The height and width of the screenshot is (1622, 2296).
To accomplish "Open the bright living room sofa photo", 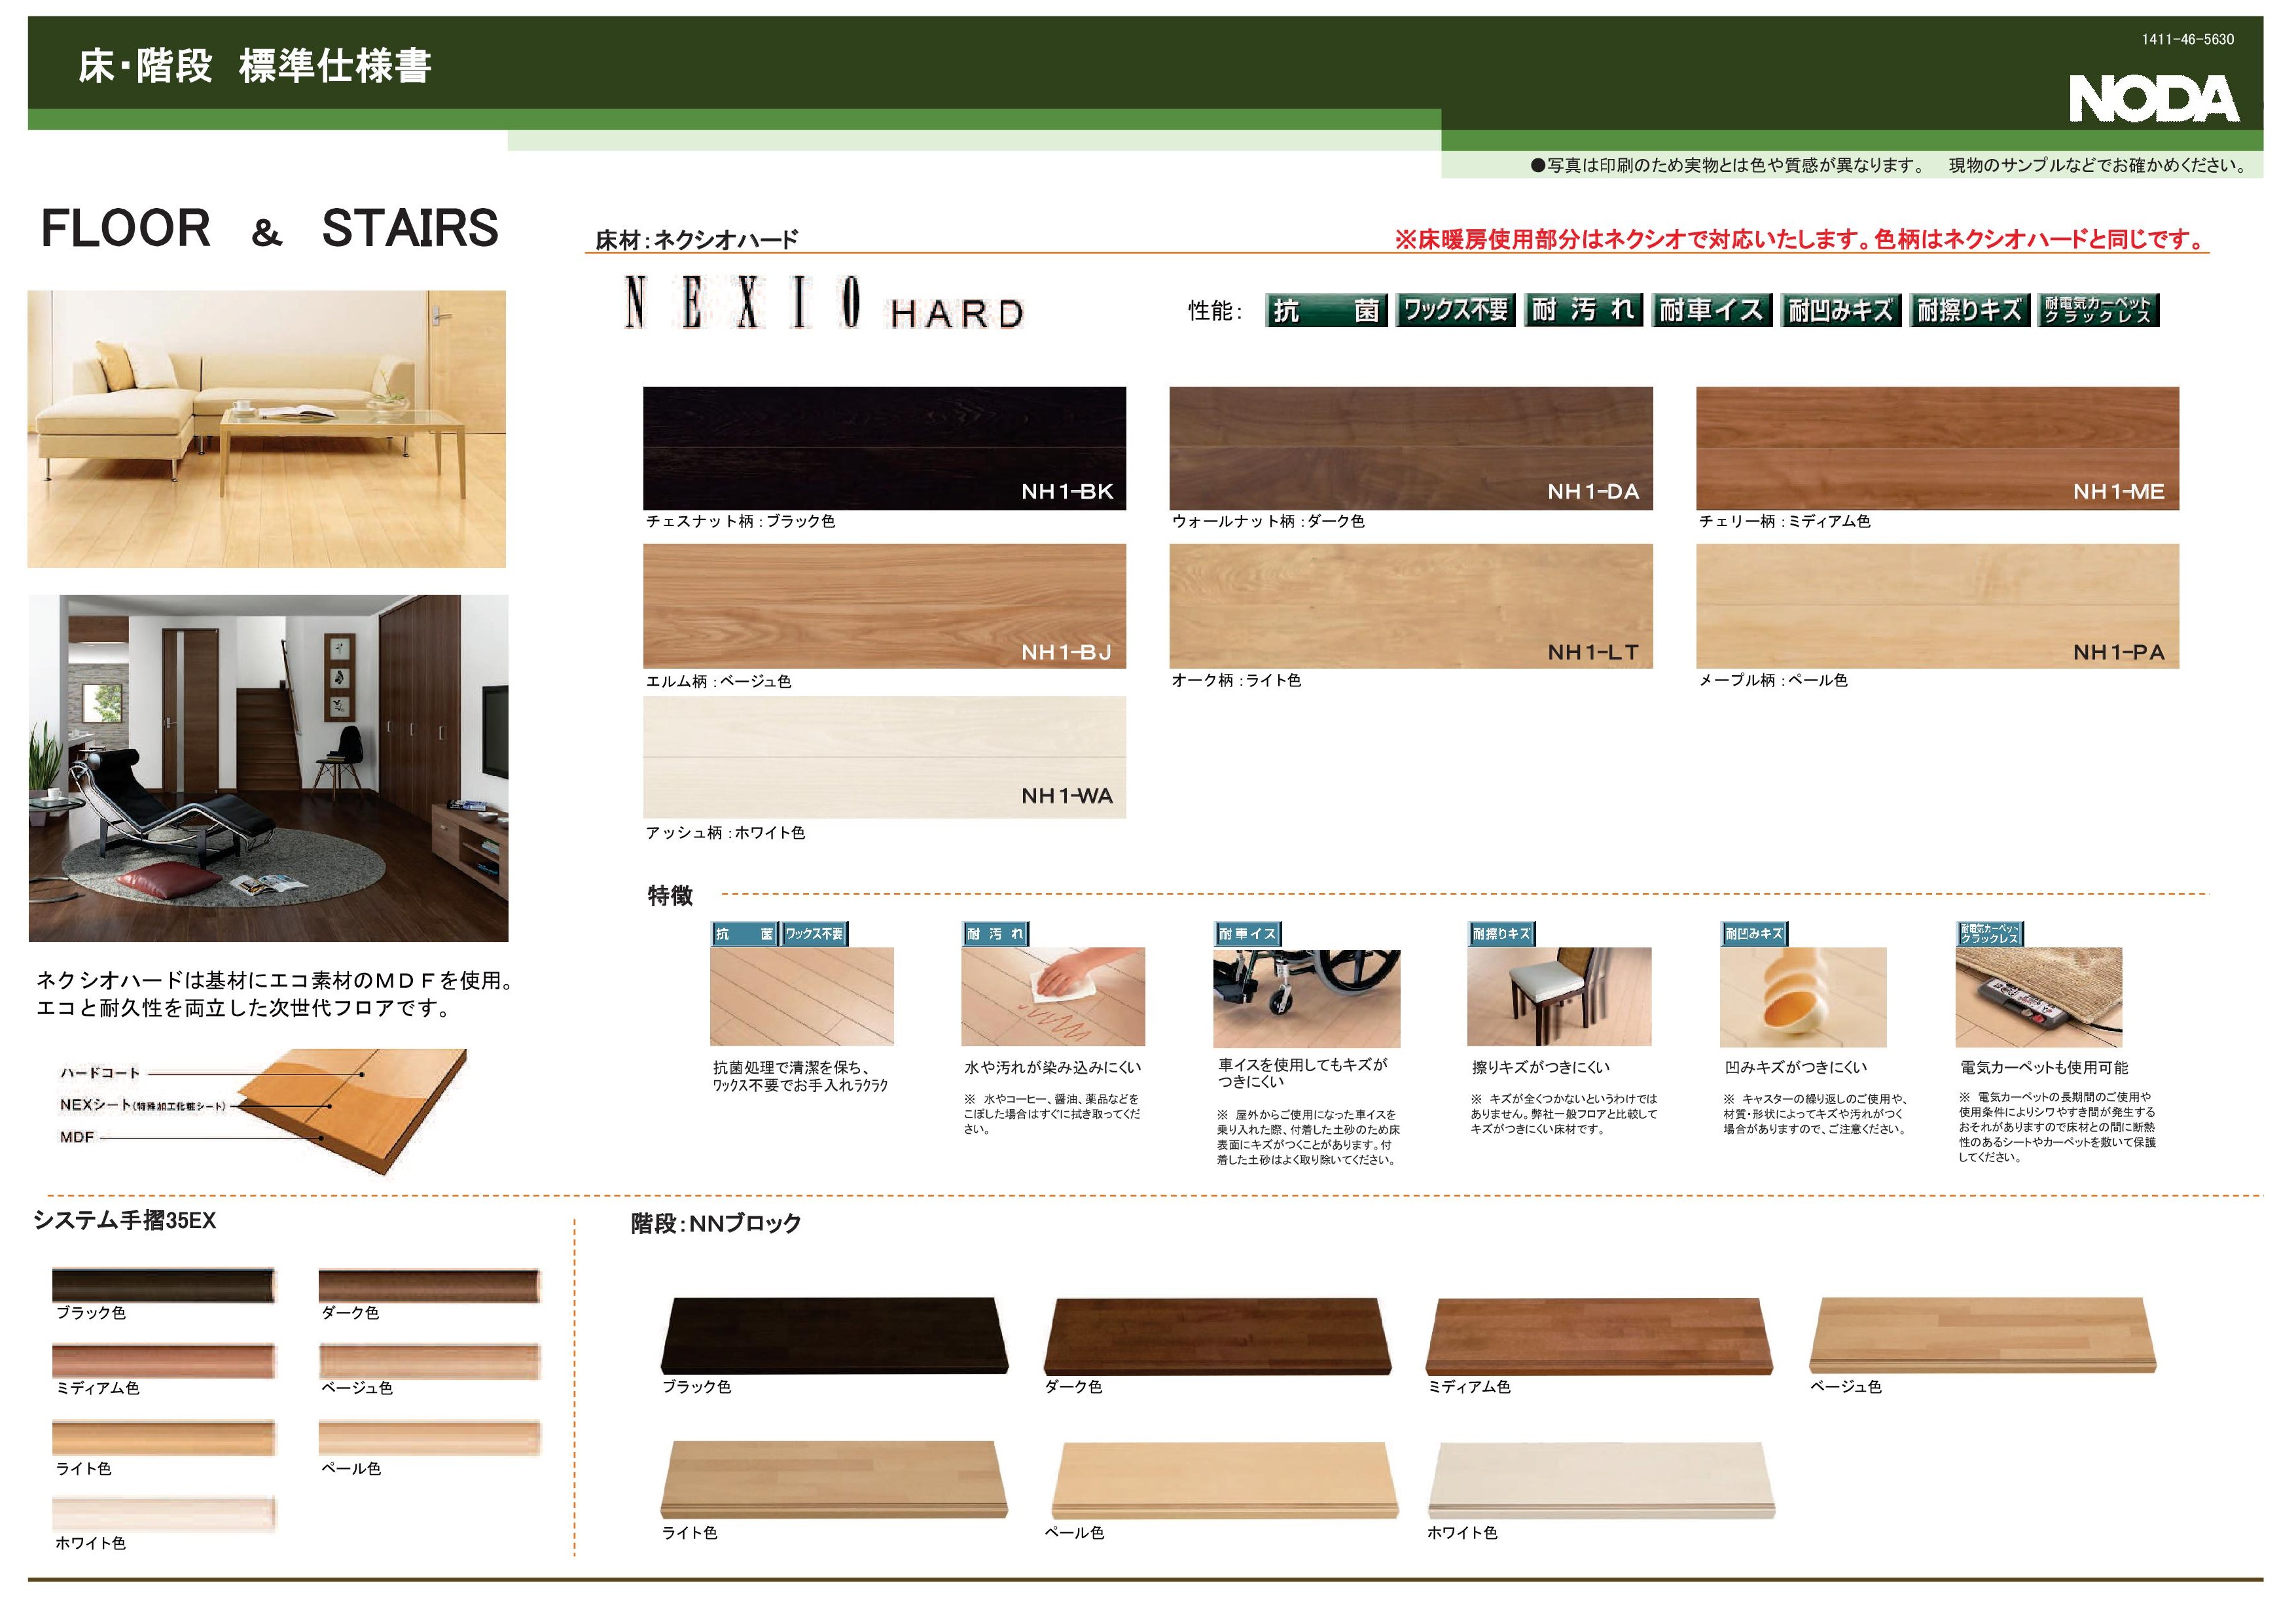I will pos(267,430).
